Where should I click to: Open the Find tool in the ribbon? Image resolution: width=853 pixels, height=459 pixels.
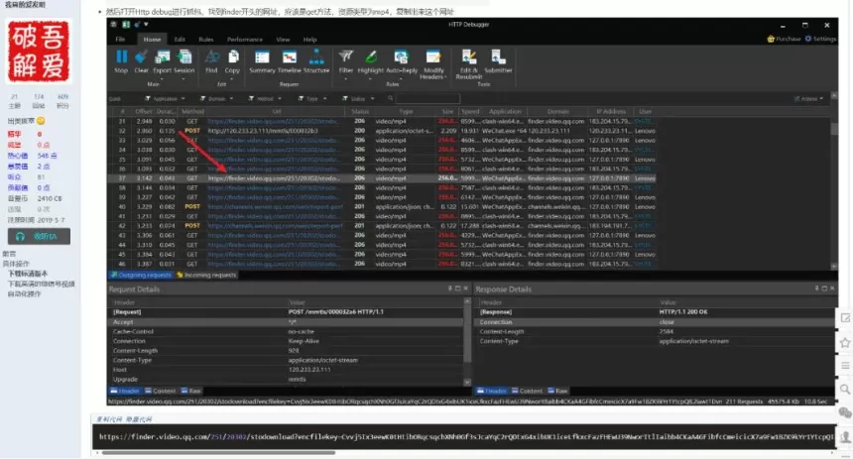click(x=211, y=57)
